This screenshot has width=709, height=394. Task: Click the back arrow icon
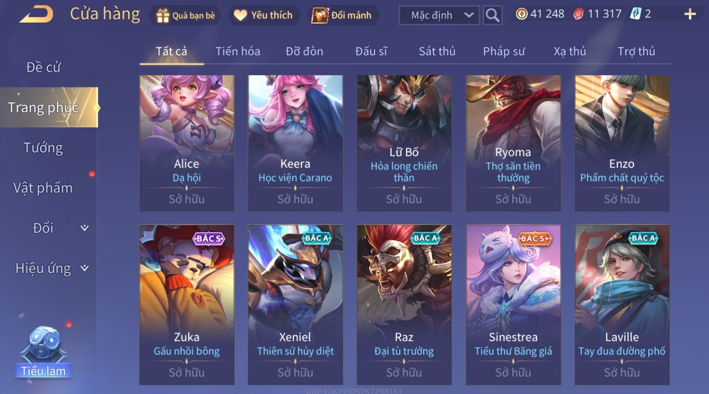[36, 15]
